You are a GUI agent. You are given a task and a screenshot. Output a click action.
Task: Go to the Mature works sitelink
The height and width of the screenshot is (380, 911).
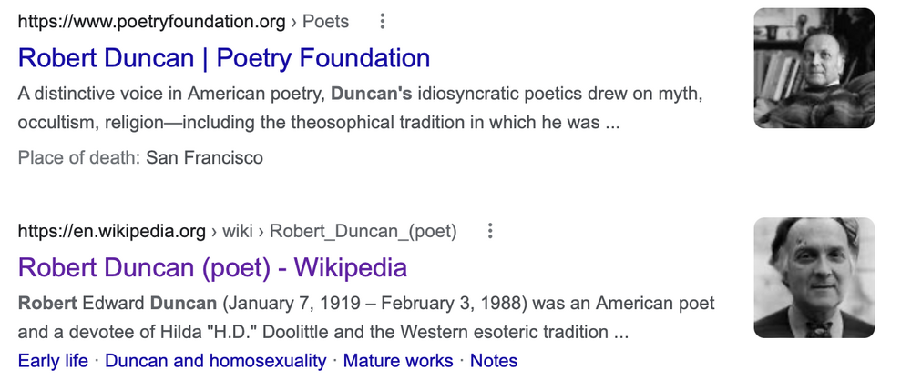pyautogui.click(x=398, y=361)
